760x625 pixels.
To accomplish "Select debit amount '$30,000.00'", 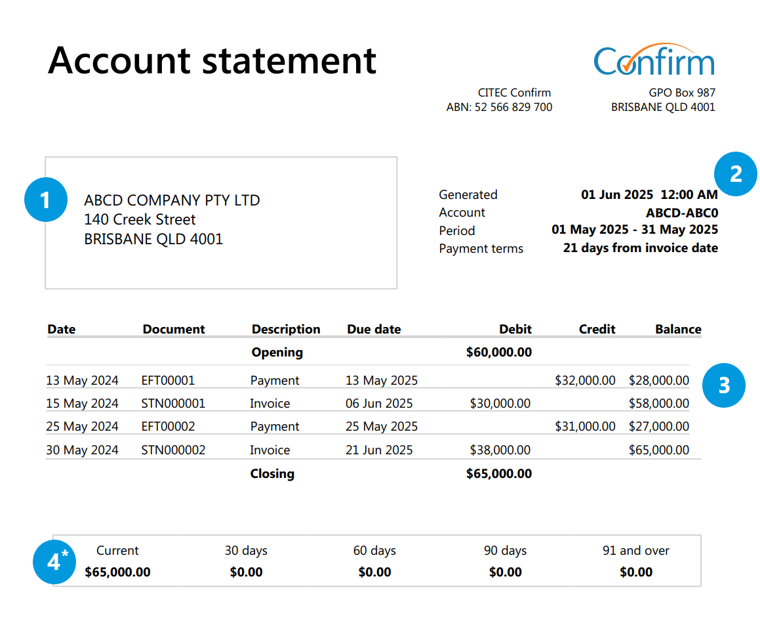I will pyautogui.click(x=500, y=404).
